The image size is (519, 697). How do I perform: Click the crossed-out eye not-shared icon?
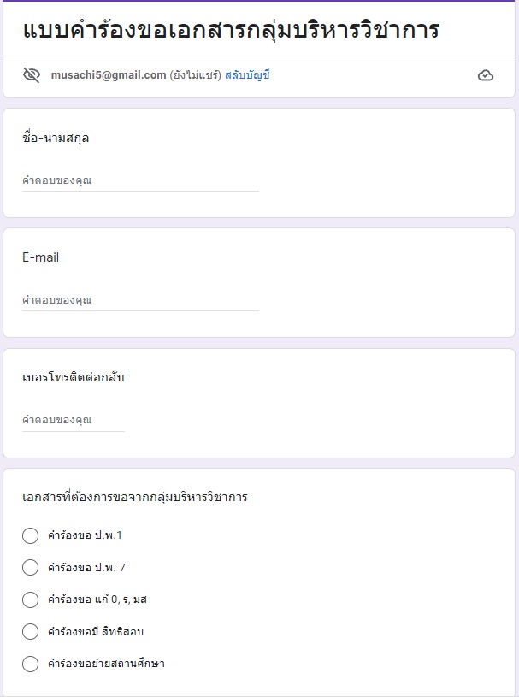coord(32,75)
